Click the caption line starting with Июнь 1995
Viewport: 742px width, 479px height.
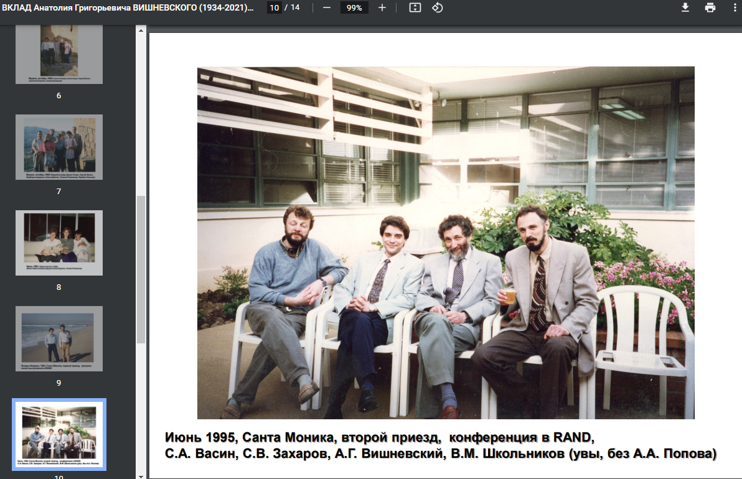380,436
